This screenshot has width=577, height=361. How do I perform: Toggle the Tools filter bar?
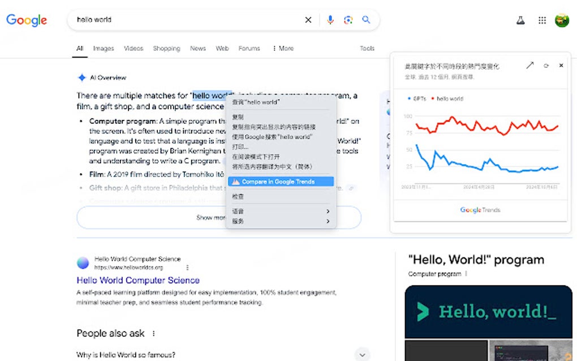click(367, 48)
